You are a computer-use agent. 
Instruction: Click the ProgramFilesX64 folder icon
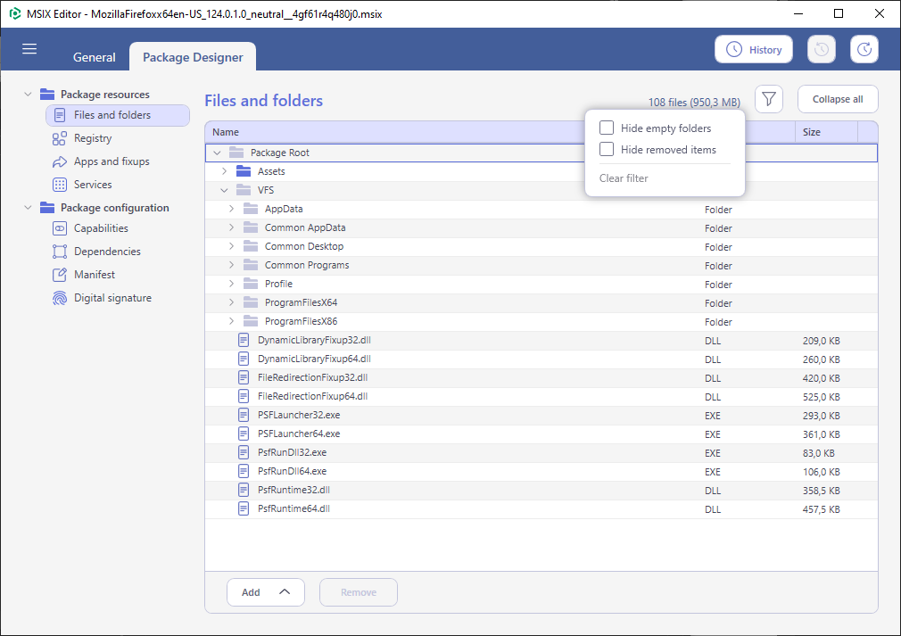pos(251,302)
